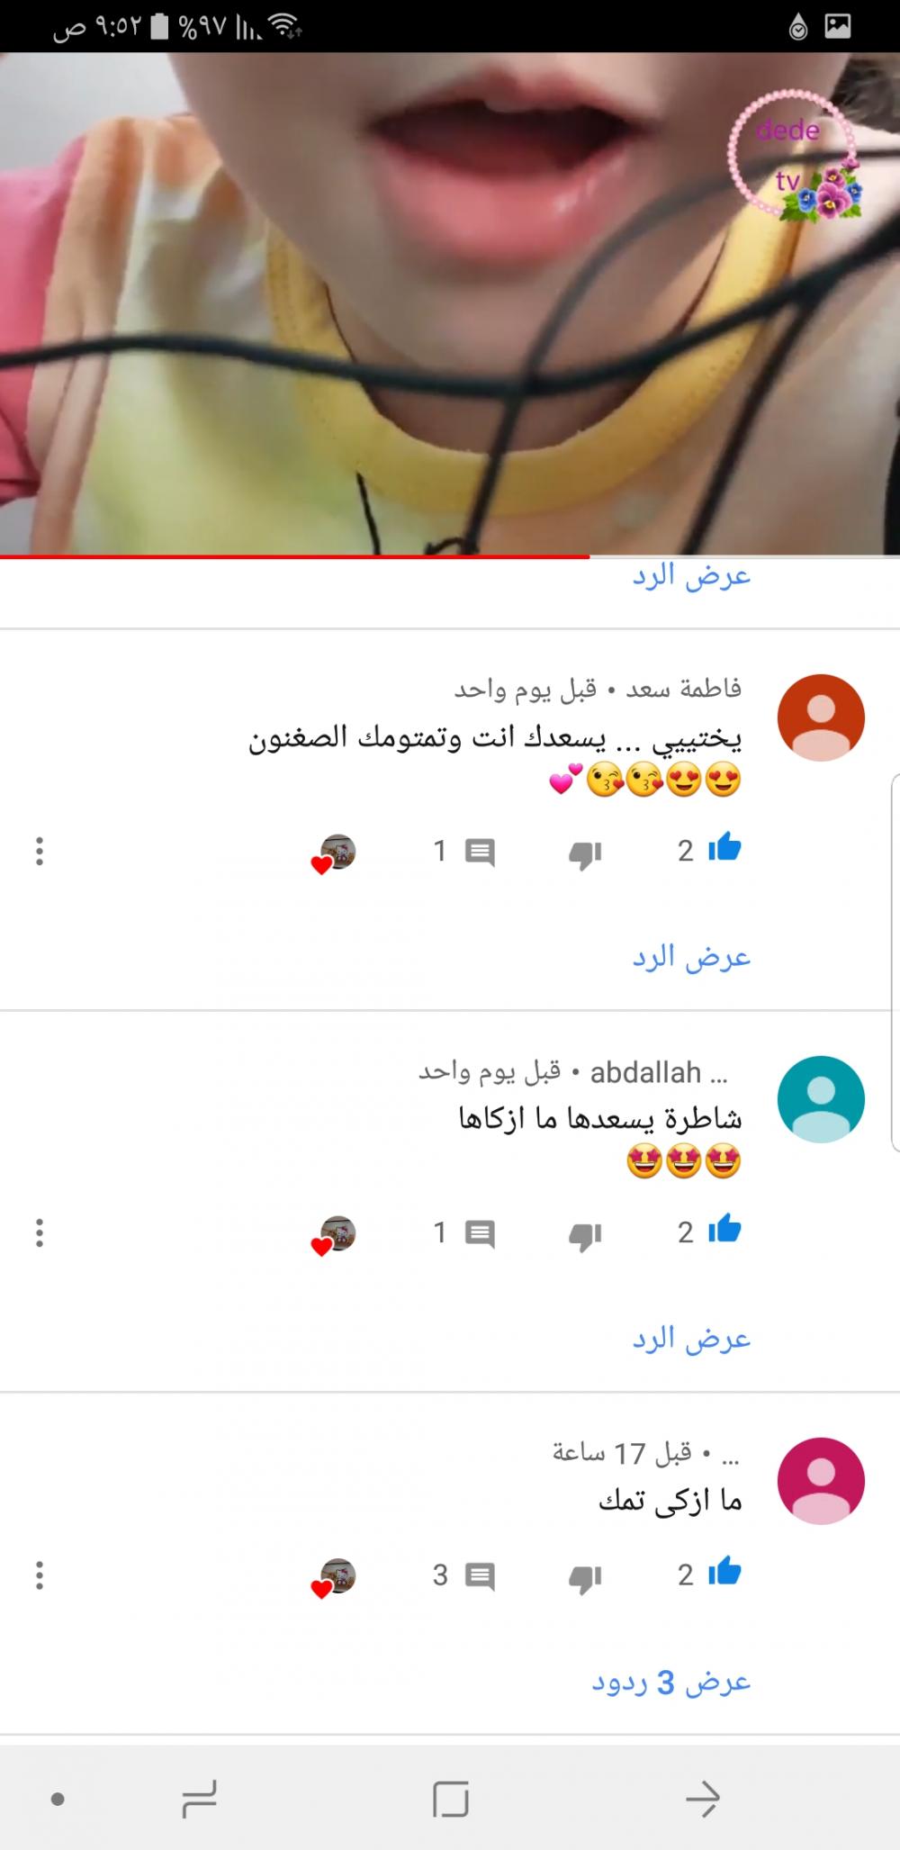
Task: Tap the dede tv channel watermark
Action: [x=794, y=157]
